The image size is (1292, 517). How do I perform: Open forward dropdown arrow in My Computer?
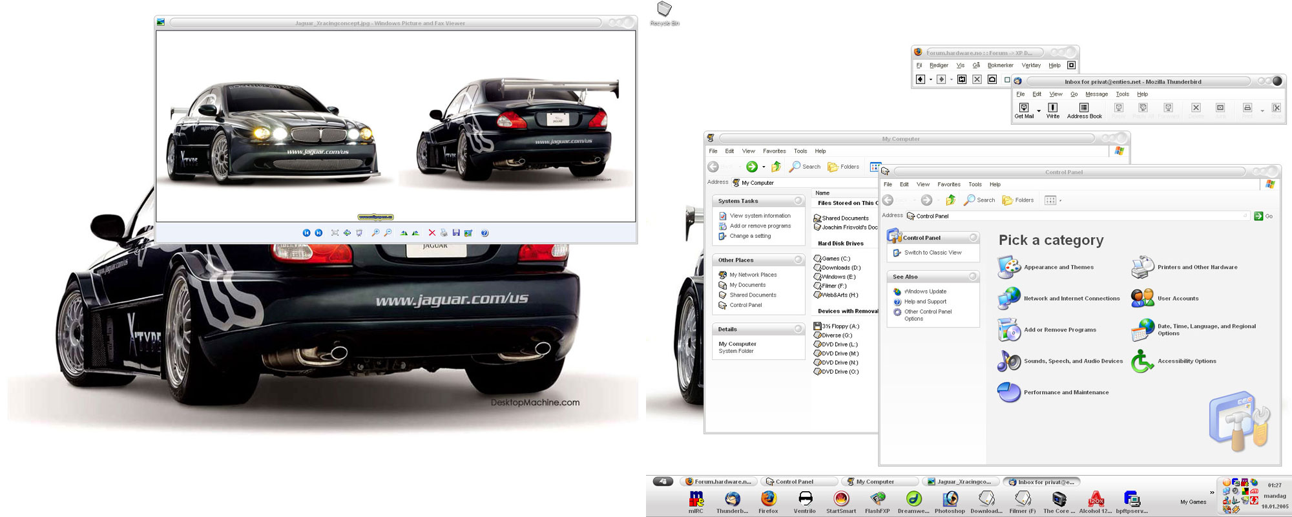pyautogui.click(x=764, y=167)
